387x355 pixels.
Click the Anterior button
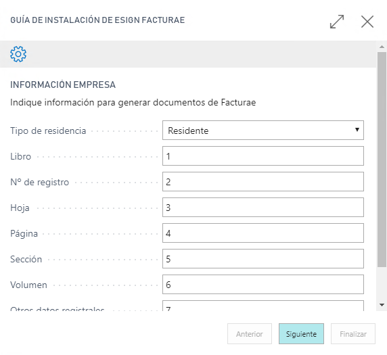coord(249,334)
